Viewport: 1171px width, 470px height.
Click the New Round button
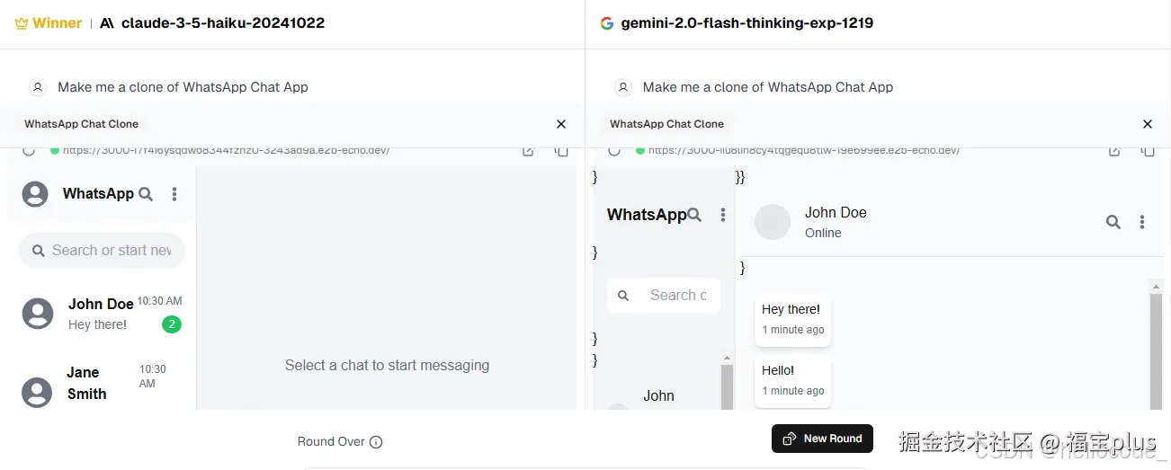point(822,439)
